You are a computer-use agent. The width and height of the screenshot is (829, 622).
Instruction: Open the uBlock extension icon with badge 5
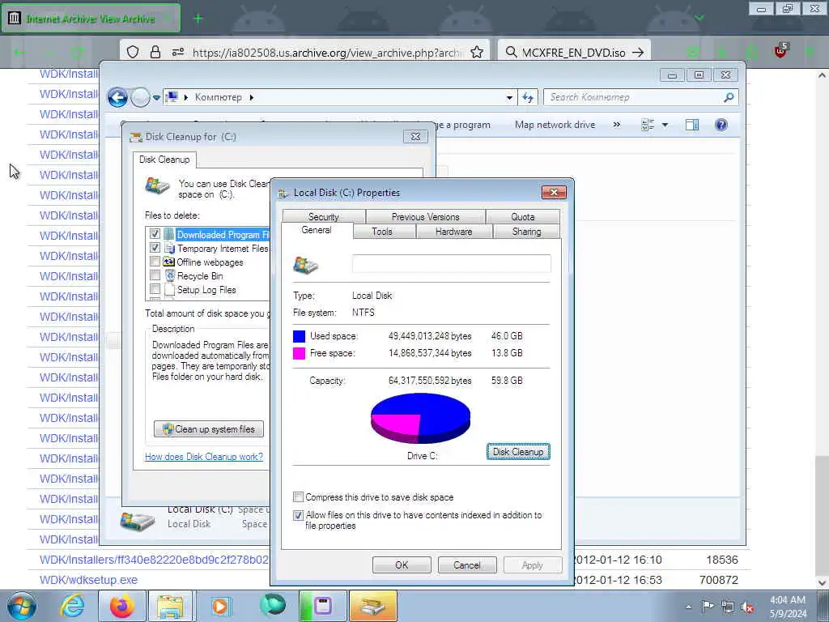pos(781,51)
